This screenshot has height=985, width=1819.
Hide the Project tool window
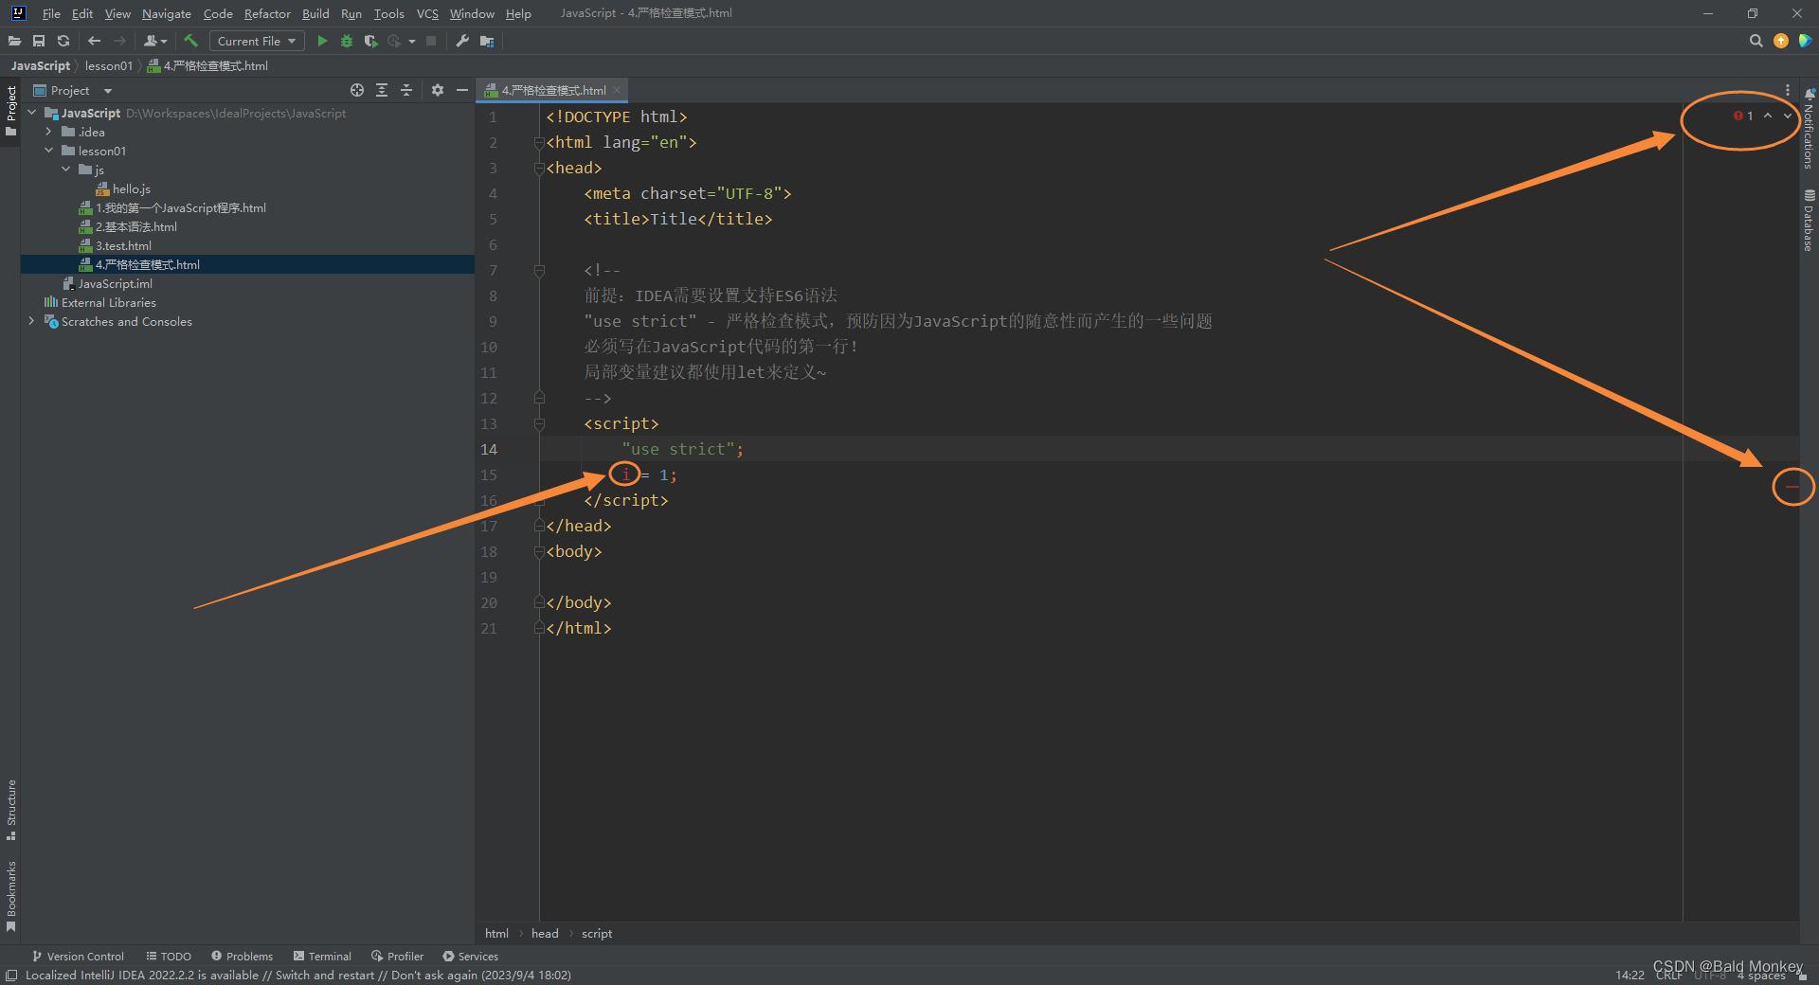pyautogui.click(x=461, y=90)
